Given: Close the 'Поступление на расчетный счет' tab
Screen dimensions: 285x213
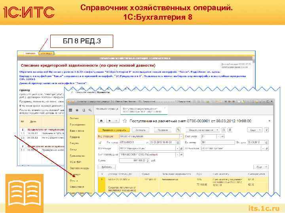Looking at the screenshot, I should [x=165, y=108].
